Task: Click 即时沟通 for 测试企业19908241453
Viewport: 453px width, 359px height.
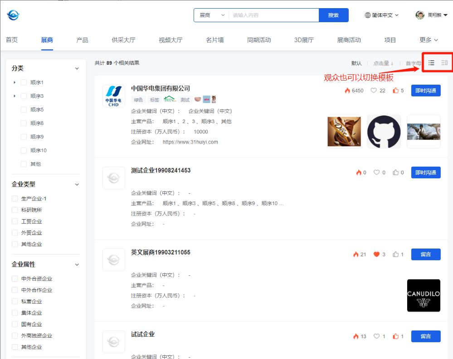Action: 426,172
